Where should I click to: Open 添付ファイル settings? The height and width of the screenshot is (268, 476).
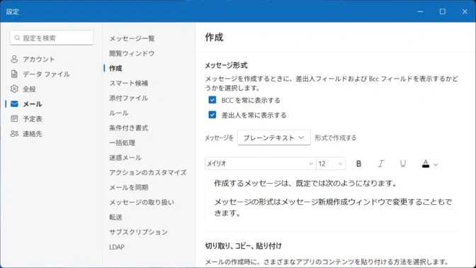[129, 98]
